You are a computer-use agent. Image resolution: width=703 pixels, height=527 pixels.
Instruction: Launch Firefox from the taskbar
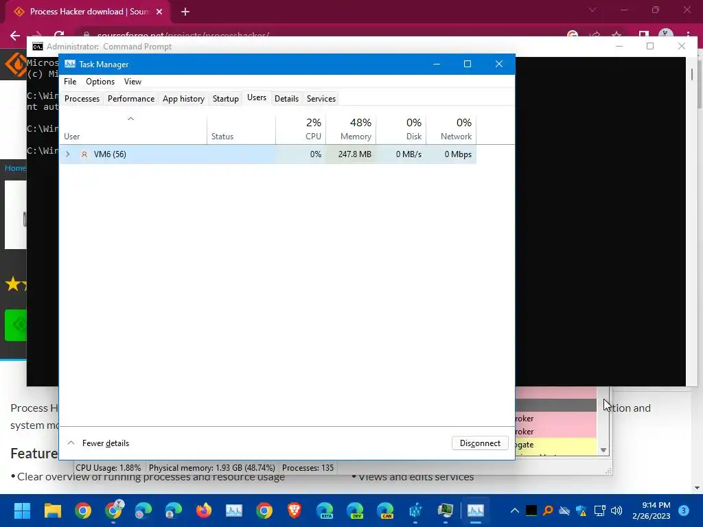(203, 511)
